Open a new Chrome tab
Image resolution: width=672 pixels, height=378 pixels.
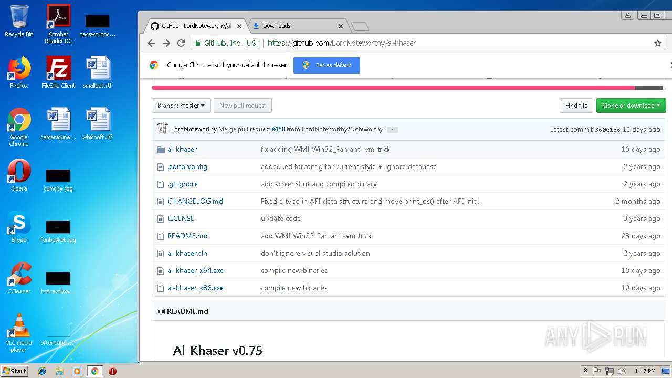pos(360,26)
